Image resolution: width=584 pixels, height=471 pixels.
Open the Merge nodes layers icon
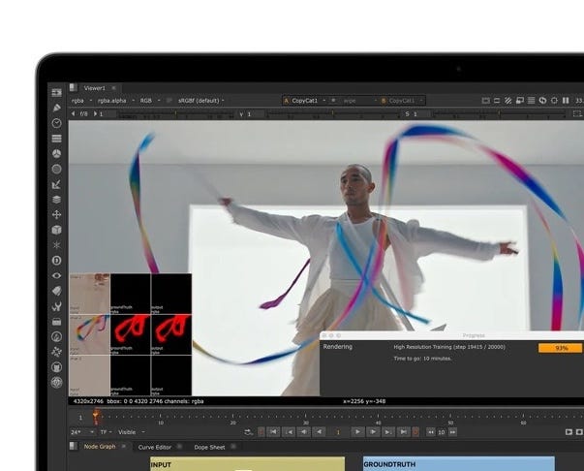(x=56, y=200)
